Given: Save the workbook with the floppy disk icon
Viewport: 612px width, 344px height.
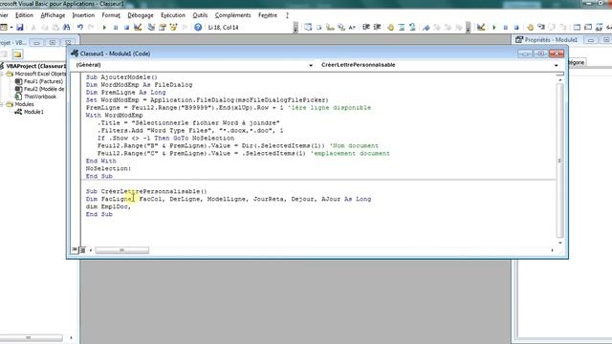Looking at the screenshot, I should 19,28.
